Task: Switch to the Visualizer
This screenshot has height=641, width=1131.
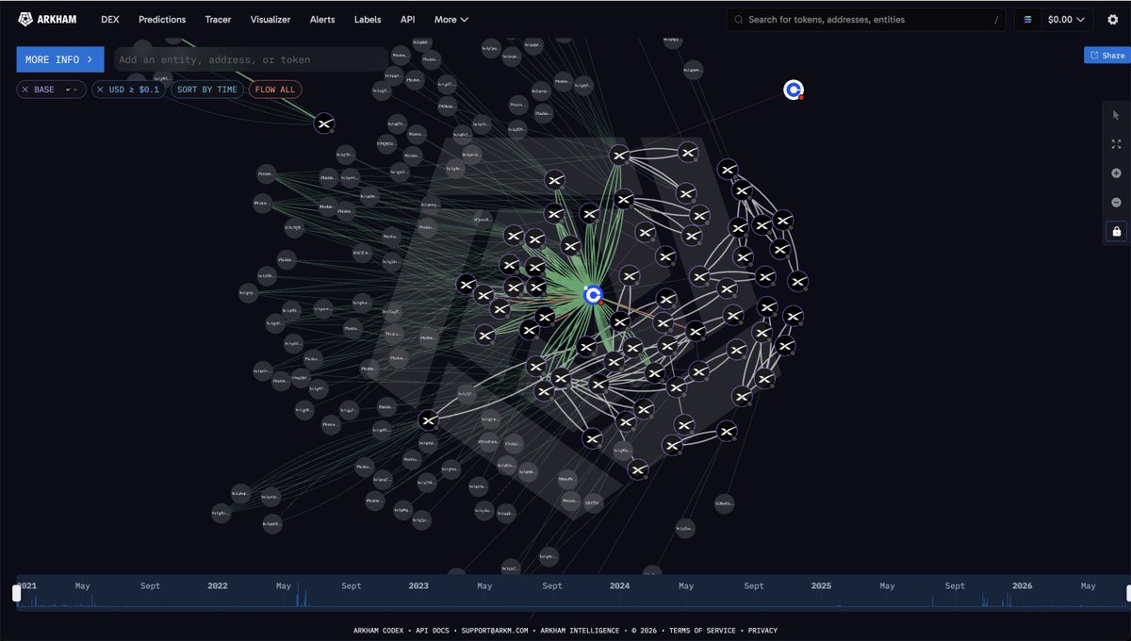Action: (270, 19)
